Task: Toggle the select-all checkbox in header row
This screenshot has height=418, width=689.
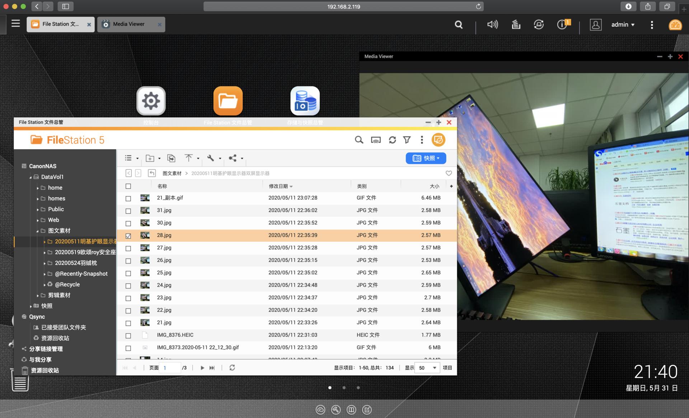Action: pyautogui.click(x=128, y=186)
